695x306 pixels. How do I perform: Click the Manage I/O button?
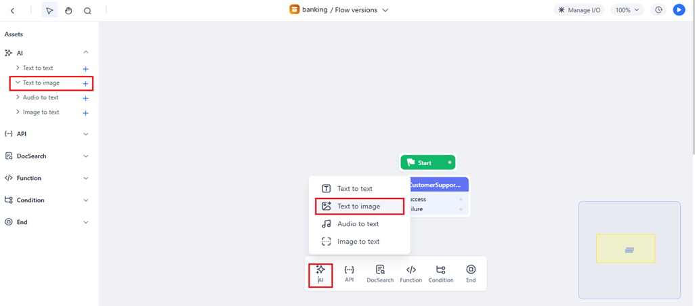pos(579,10)
